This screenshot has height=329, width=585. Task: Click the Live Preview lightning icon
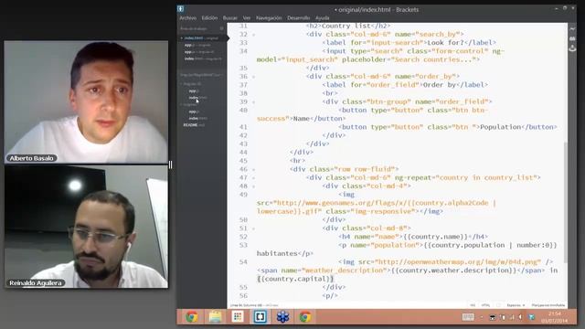[572, 28]
